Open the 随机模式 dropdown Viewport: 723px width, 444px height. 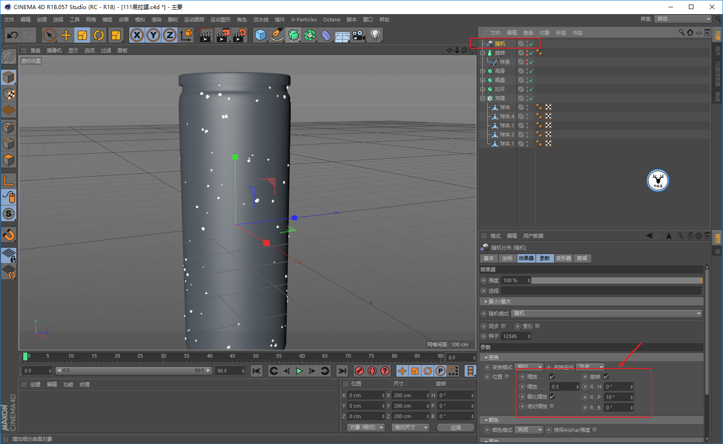pyautogui.click(x=607, y=314)
